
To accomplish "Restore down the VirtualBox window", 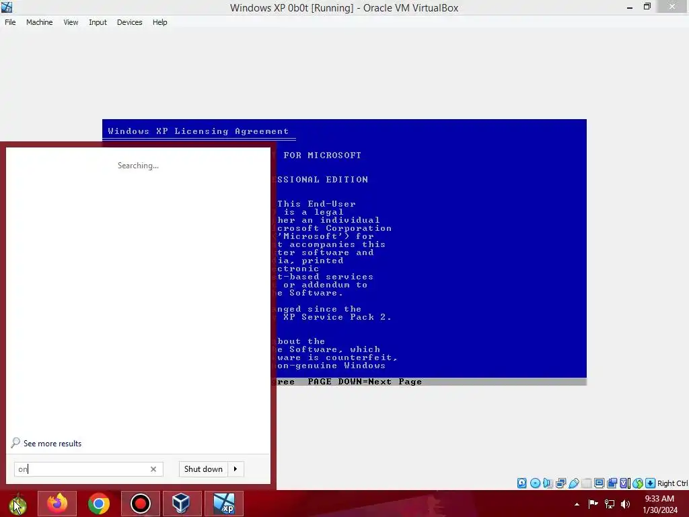I will tap(647, 7).
